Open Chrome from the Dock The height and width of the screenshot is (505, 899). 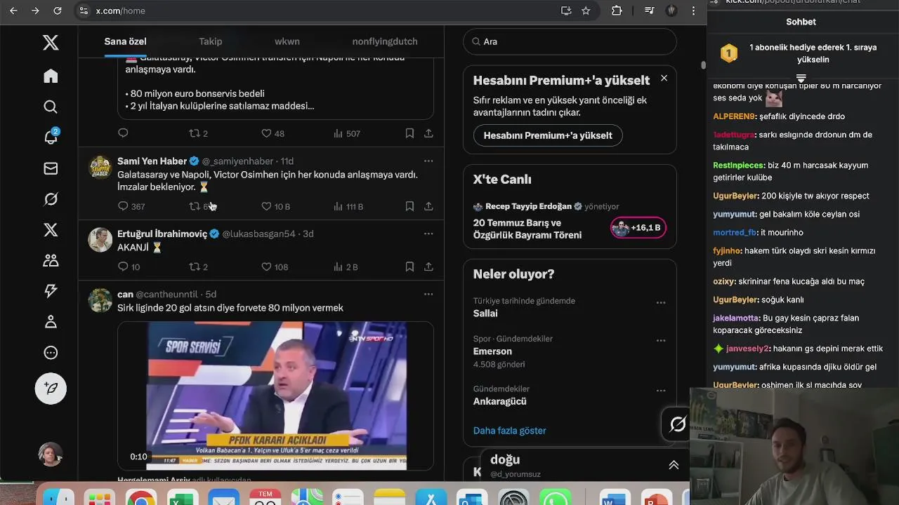141,497
